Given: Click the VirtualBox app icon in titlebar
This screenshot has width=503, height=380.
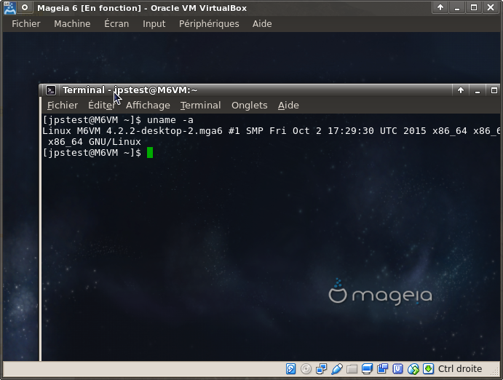Looking at the screenshot, I should (x=9, y=8).
